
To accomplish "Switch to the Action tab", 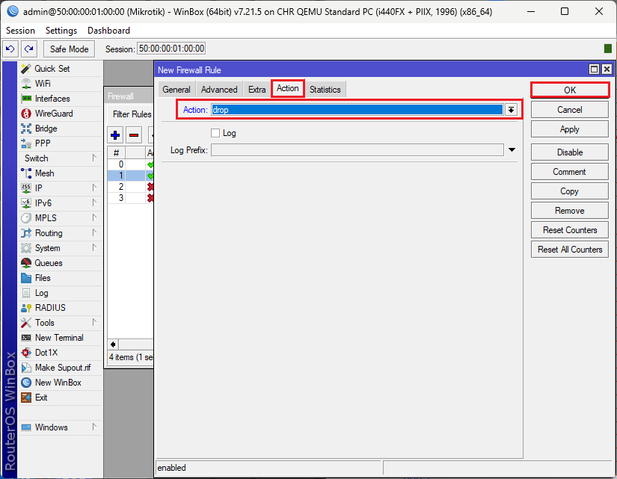I will click(x=288, y=88).
